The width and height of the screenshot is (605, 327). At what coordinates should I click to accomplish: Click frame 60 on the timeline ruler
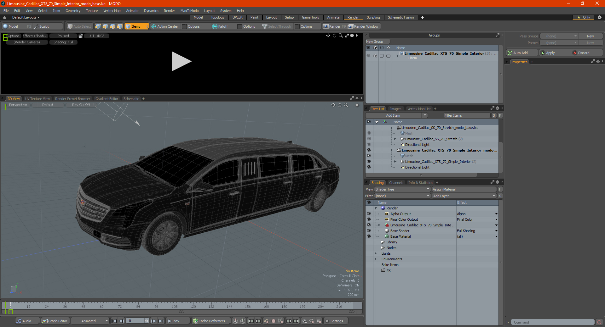pos(101,307)
